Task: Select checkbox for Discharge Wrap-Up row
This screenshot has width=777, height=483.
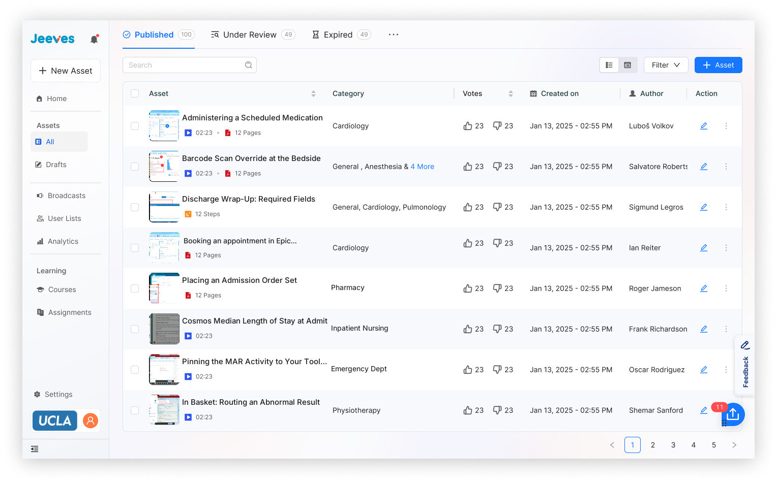Action: 135,207
